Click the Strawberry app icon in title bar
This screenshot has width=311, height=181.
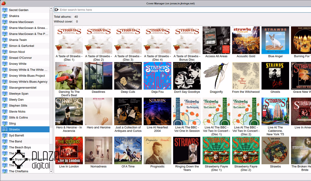3,3
